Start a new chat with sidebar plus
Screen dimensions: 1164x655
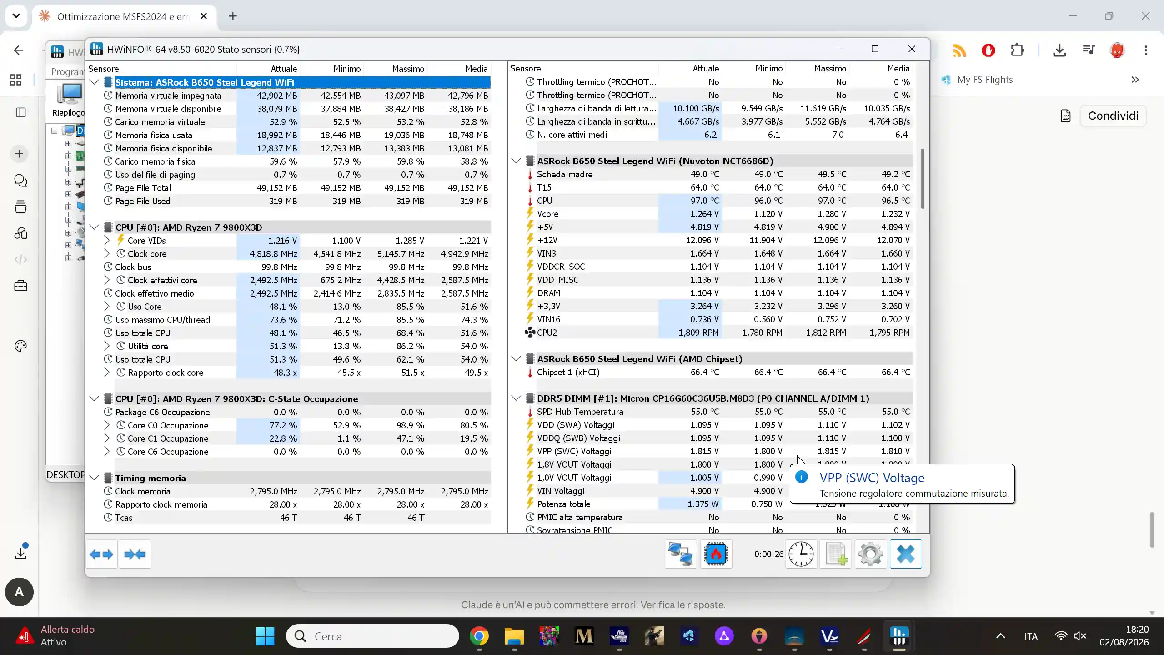19,154
